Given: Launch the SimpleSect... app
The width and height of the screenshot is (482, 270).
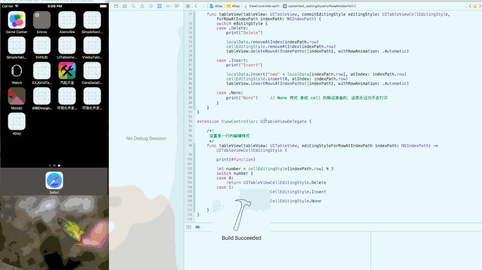Looking at the screenshot, I should pyautogui.click(x=92, y=23).
